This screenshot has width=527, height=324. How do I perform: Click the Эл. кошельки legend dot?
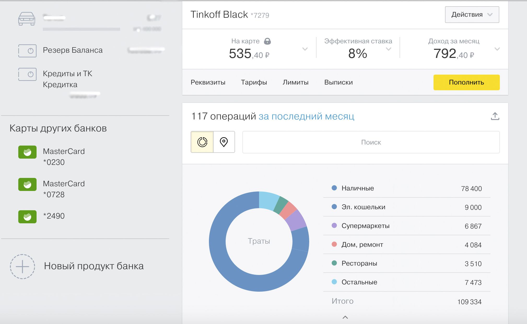(x=334, y=207)
